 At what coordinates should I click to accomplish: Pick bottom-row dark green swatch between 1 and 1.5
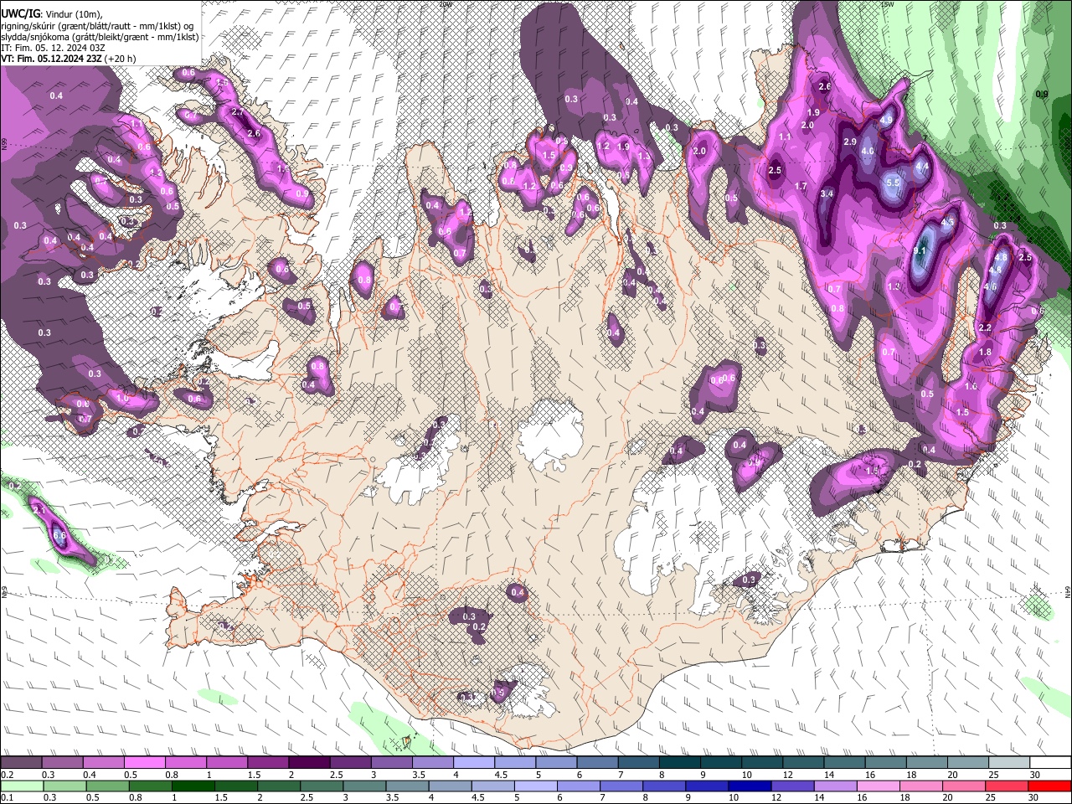(x=193, y=786)
